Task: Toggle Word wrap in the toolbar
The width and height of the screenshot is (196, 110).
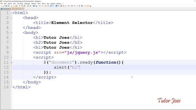Action: click(51, 6)
